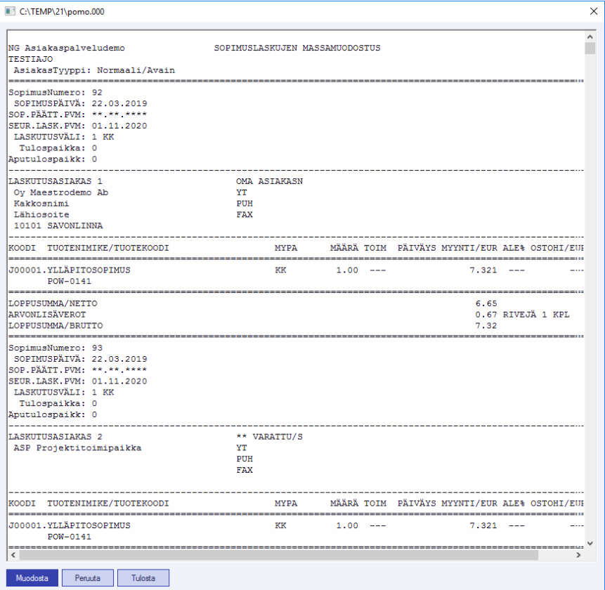Click SopimusNumero: 92 line
This screenshot has height=590, width=605.
tap(56, 93)
